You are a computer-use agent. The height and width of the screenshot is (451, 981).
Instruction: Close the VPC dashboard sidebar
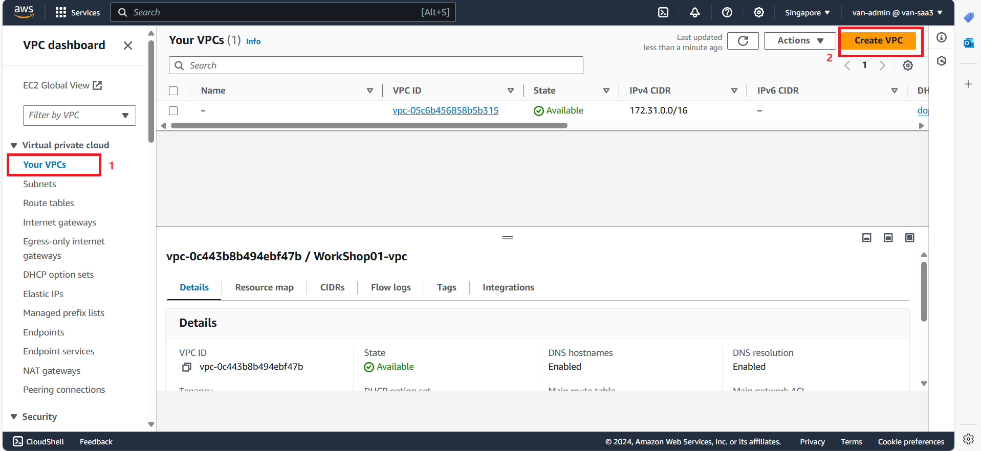coord(128,46)
